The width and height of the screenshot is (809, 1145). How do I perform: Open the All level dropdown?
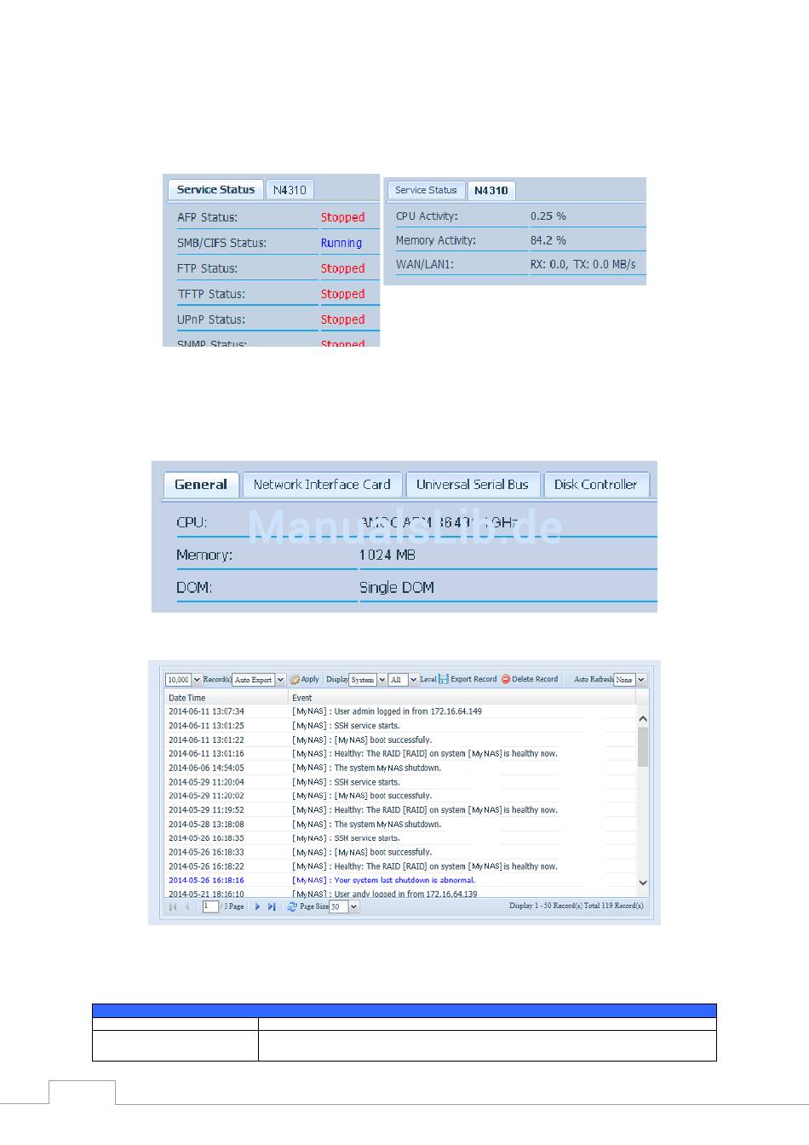(x=413, y=680)
